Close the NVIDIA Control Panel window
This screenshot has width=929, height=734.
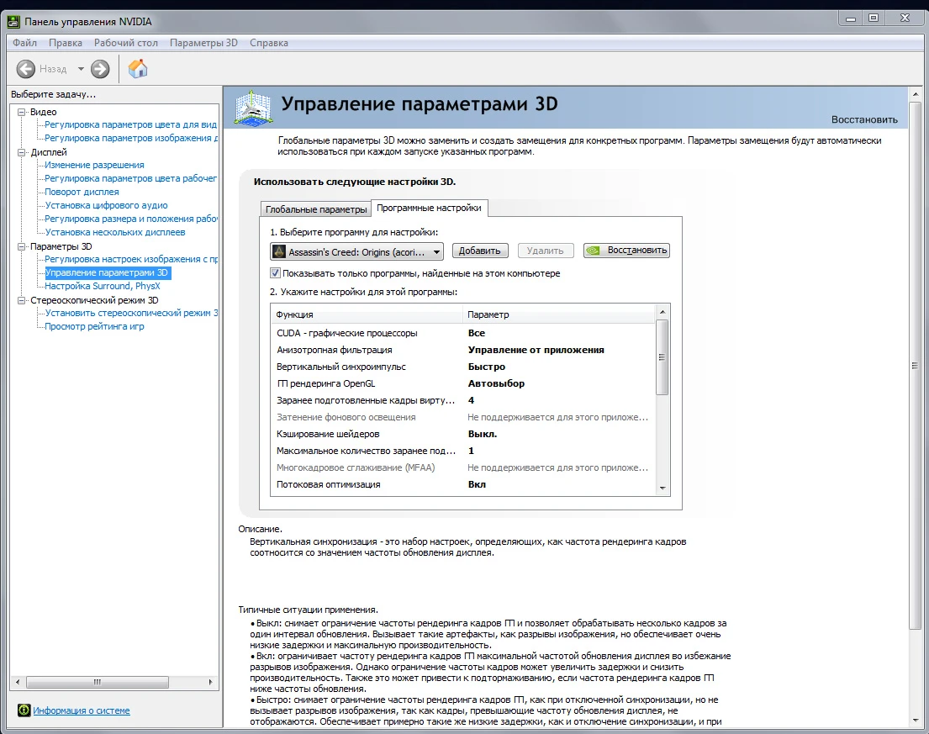[x=905, y=18]
